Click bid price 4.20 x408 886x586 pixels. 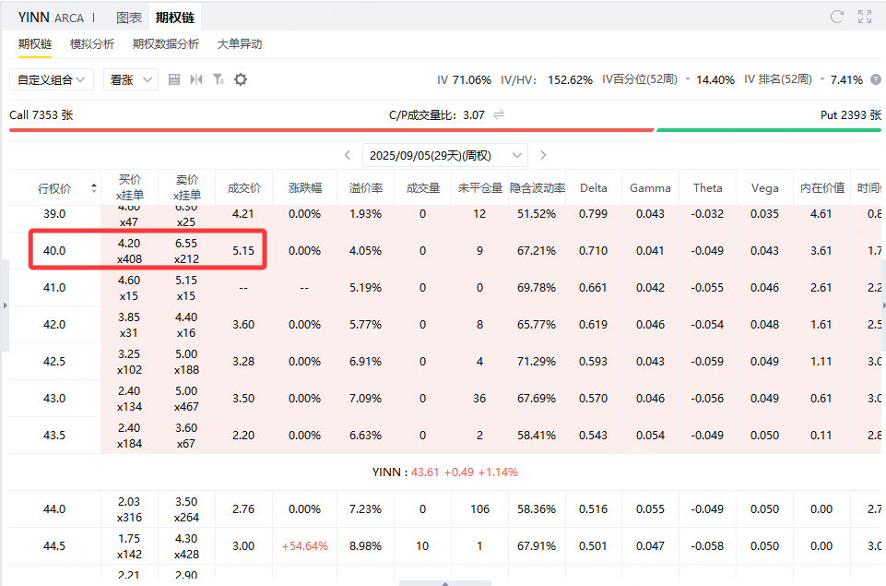coord(129,251)
